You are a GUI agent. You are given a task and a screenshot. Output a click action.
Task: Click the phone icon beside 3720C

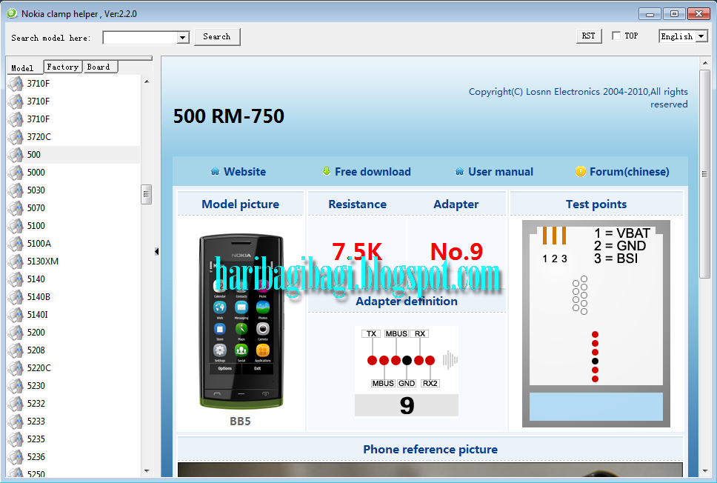pos(16,137)
